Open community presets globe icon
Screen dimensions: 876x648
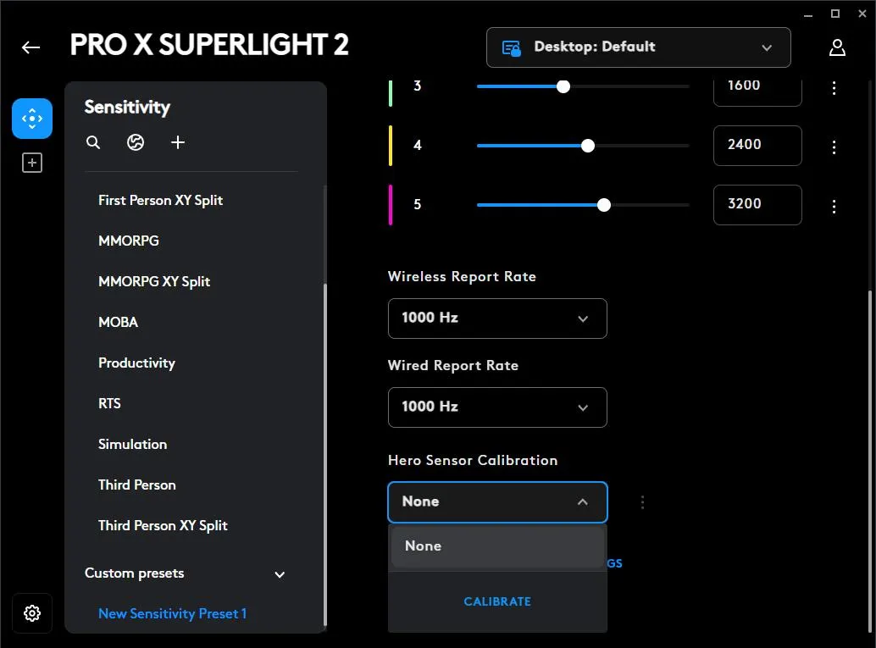pos(136,142)
